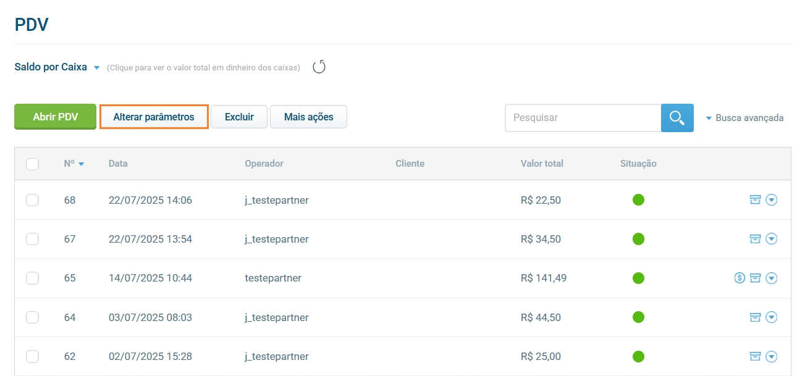The height and width of the screenshot is (376, 805).
Task: Click the archive box icon for sale 62
Action: click(x=754, y=356)
